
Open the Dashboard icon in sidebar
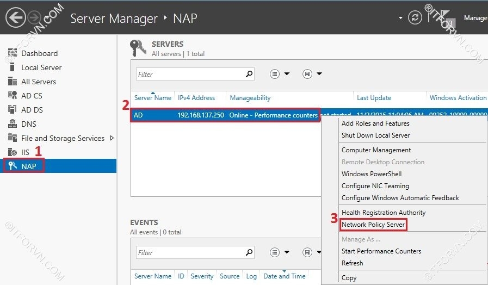[12, 53]
